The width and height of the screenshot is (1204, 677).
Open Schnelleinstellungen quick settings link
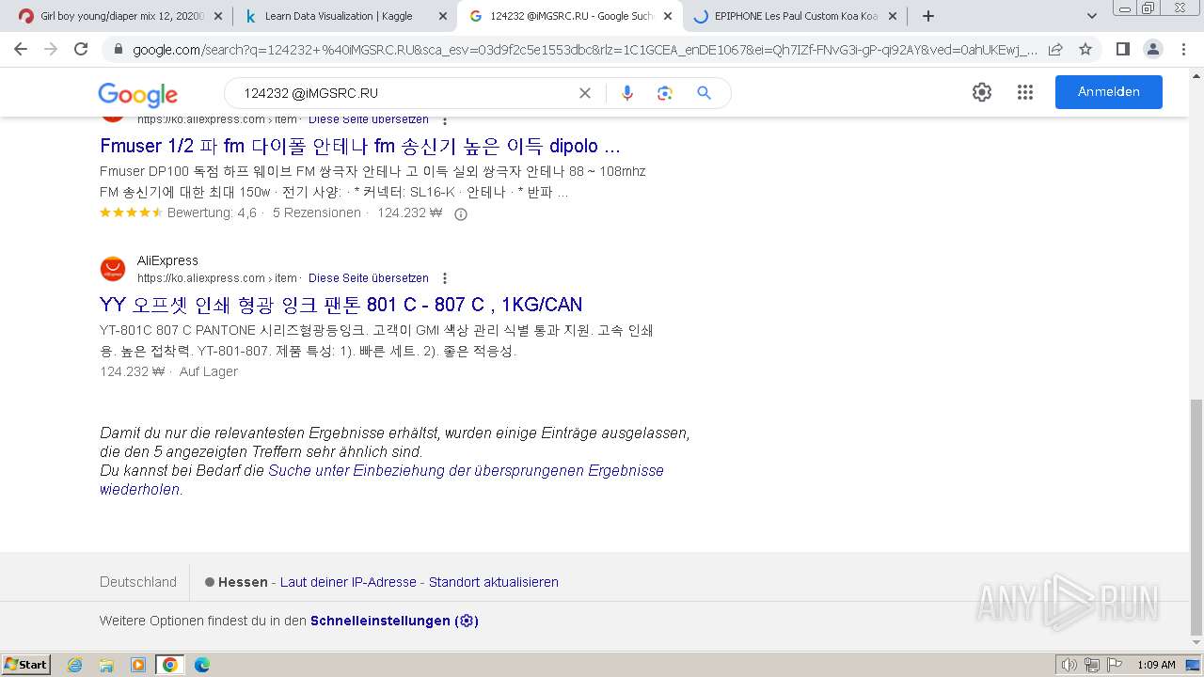(x=394, y=622)
